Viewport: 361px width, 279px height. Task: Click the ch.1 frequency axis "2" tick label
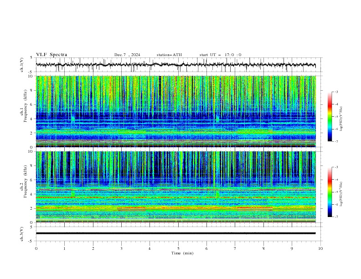32,133
